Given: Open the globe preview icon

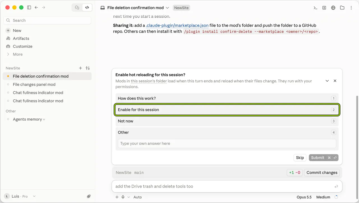Looking at the screenshot, I should 333,8.
